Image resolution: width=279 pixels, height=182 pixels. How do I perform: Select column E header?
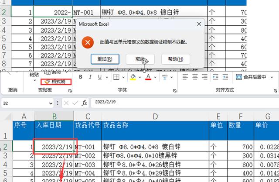[218, 117]
